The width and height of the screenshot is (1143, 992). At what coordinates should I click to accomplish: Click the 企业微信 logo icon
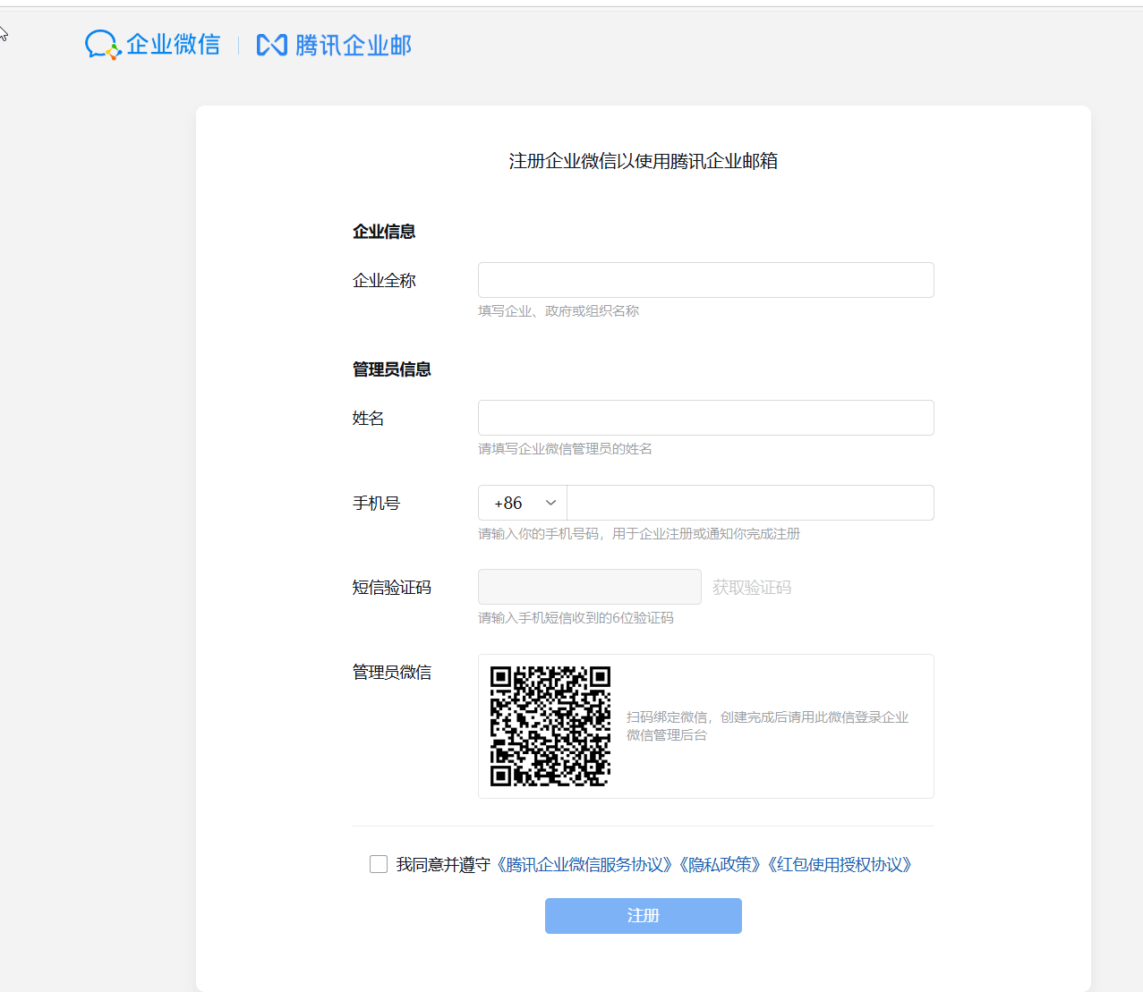click(103, 45)
